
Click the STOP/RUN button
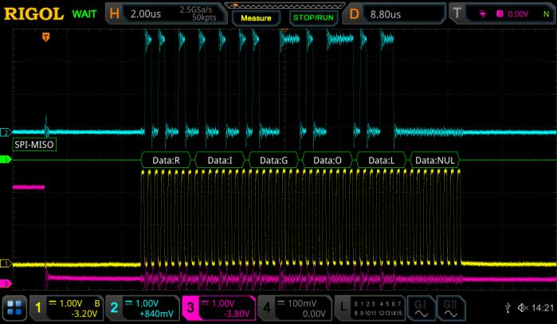pos(313,18)
